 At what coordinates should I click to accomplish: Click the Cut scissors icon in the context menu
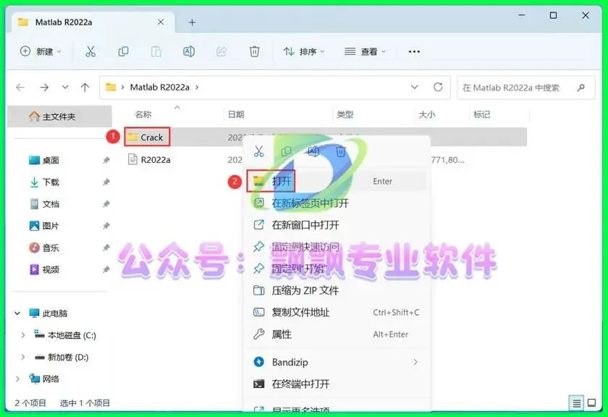pyautogui.click(x=258, y=151)
